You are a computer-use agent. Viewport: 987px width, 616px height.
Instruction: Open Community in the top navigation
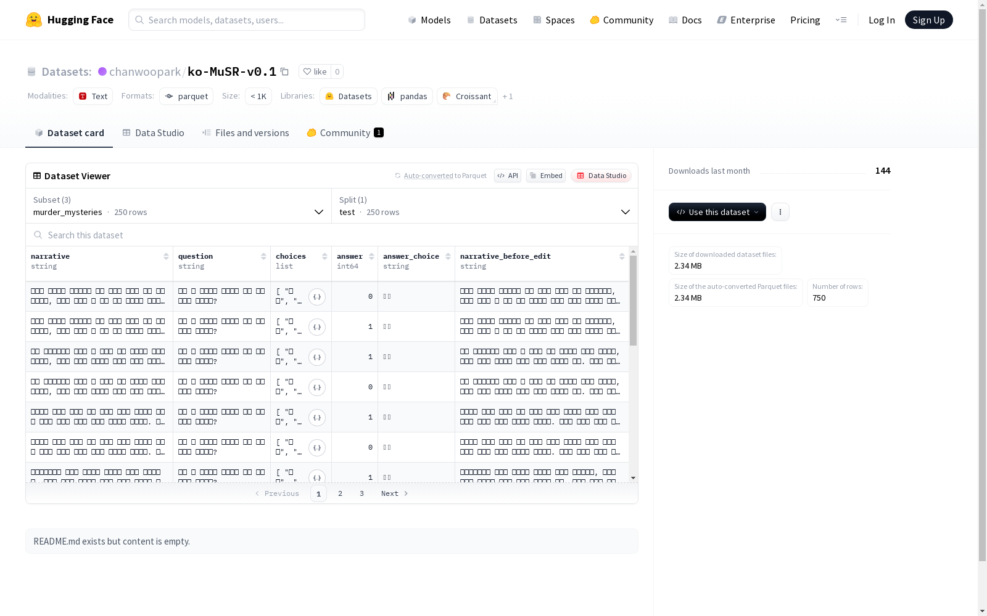(x=622, y=20)
